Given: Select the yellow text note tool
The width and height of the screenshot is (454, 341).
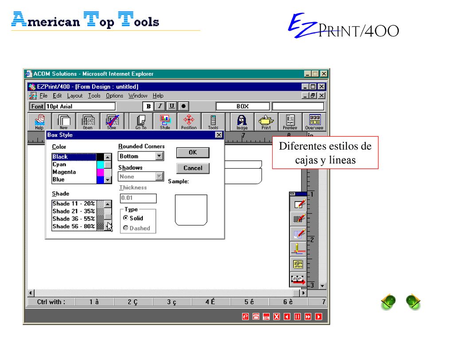Looking at the screenshot, I should coord(298,264).
